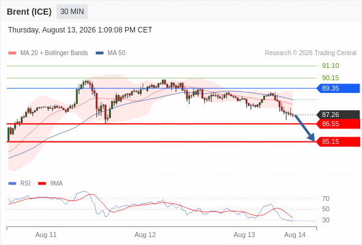Select the 85.15 red support tag
Viewport: 362px width, 245px height.
tap(338, 141)
